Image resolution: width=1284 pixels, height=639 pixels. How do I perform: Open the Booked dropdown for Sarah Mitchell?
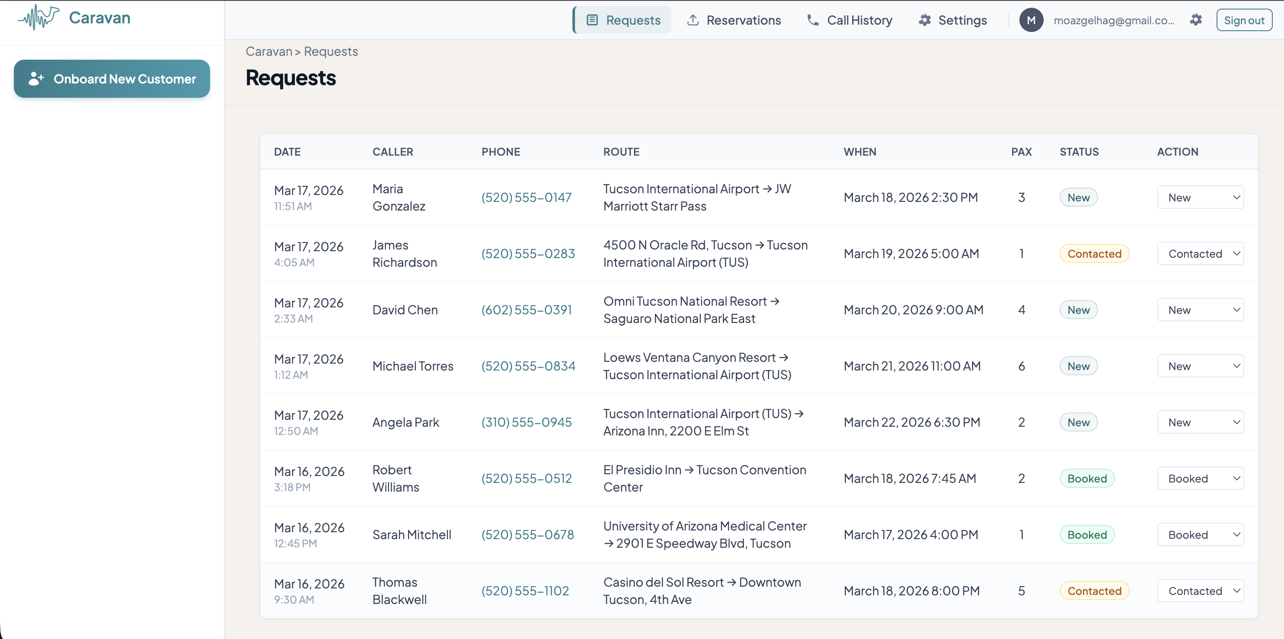[1199, 535]
